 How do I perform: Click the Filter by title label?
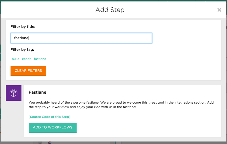pos(23,27)
